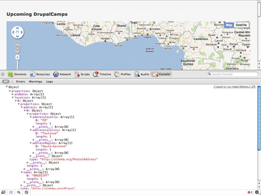
Task: Collapse the location array
Action: [x=13, y=98]
